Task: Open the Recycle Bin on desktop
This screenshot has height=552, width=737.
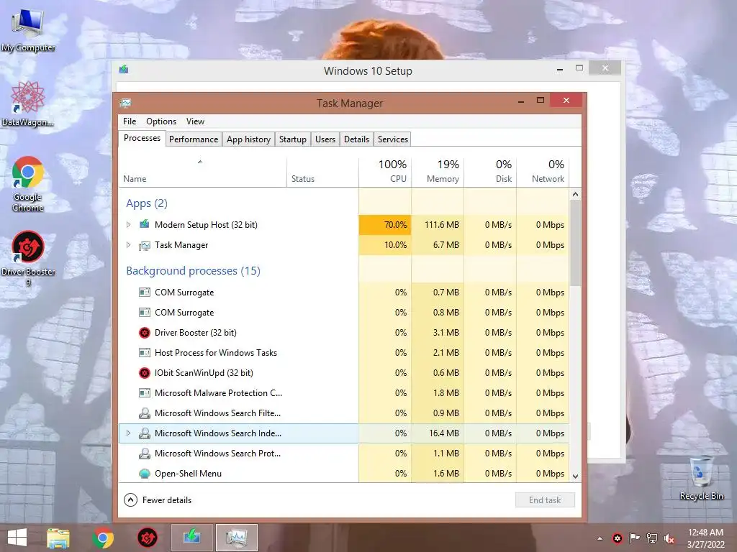Action: point(701,478)
